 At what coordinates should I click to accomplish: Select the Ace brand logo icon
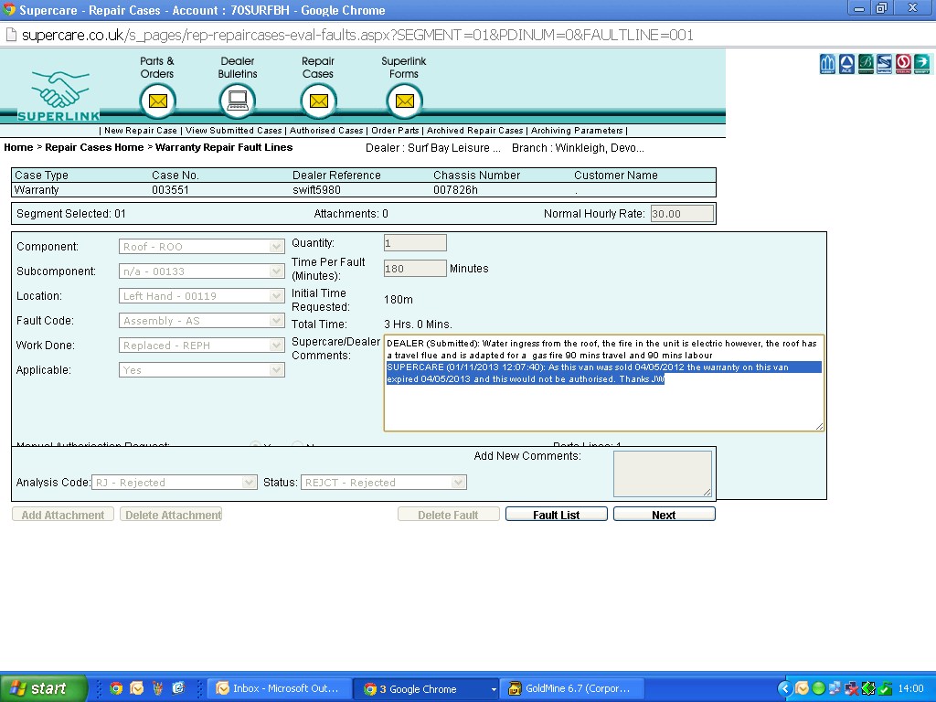pos(846,64)
